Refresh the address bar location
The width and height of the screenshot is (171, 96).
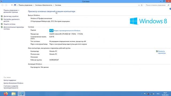[142, 5]
